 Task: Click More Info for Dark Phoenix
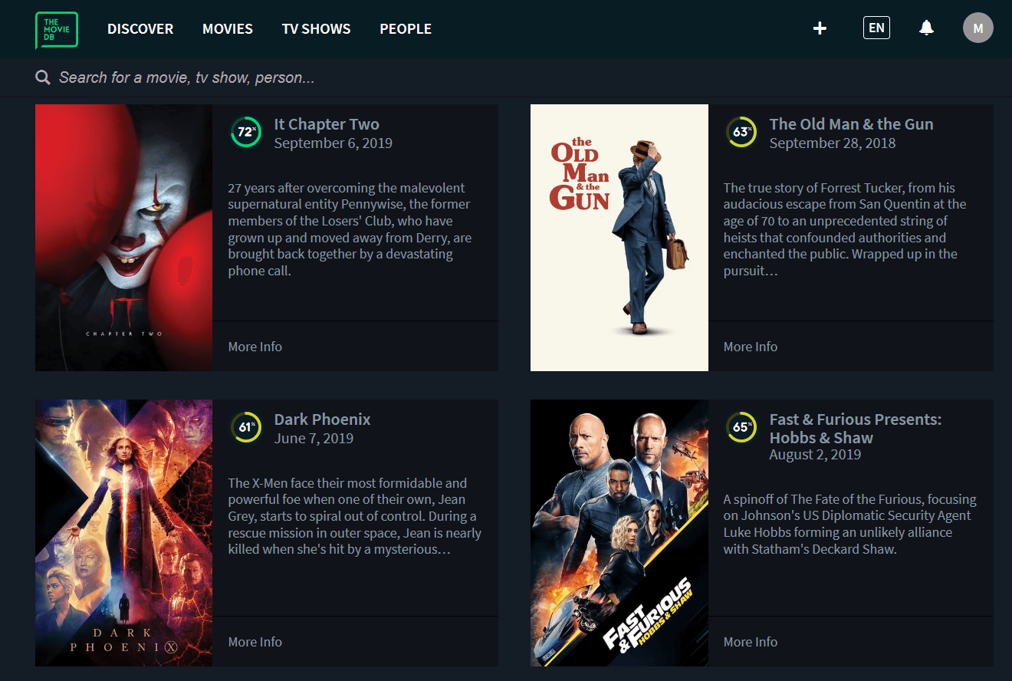(255, 642)
